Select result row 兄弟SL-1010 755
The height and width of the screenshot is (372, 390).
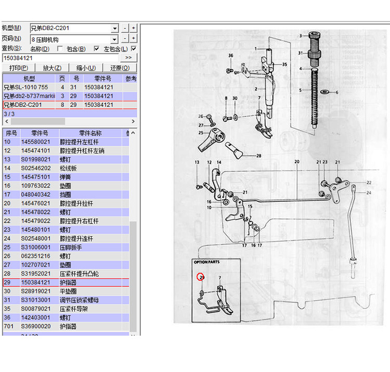[70, 87]
